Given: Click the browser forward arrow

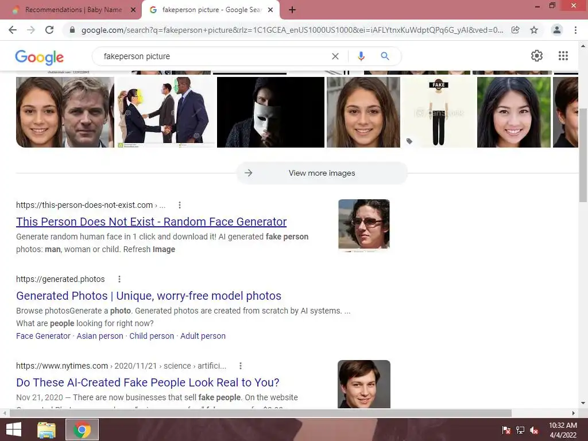Looking at the screenshot, I should [31, 30].
